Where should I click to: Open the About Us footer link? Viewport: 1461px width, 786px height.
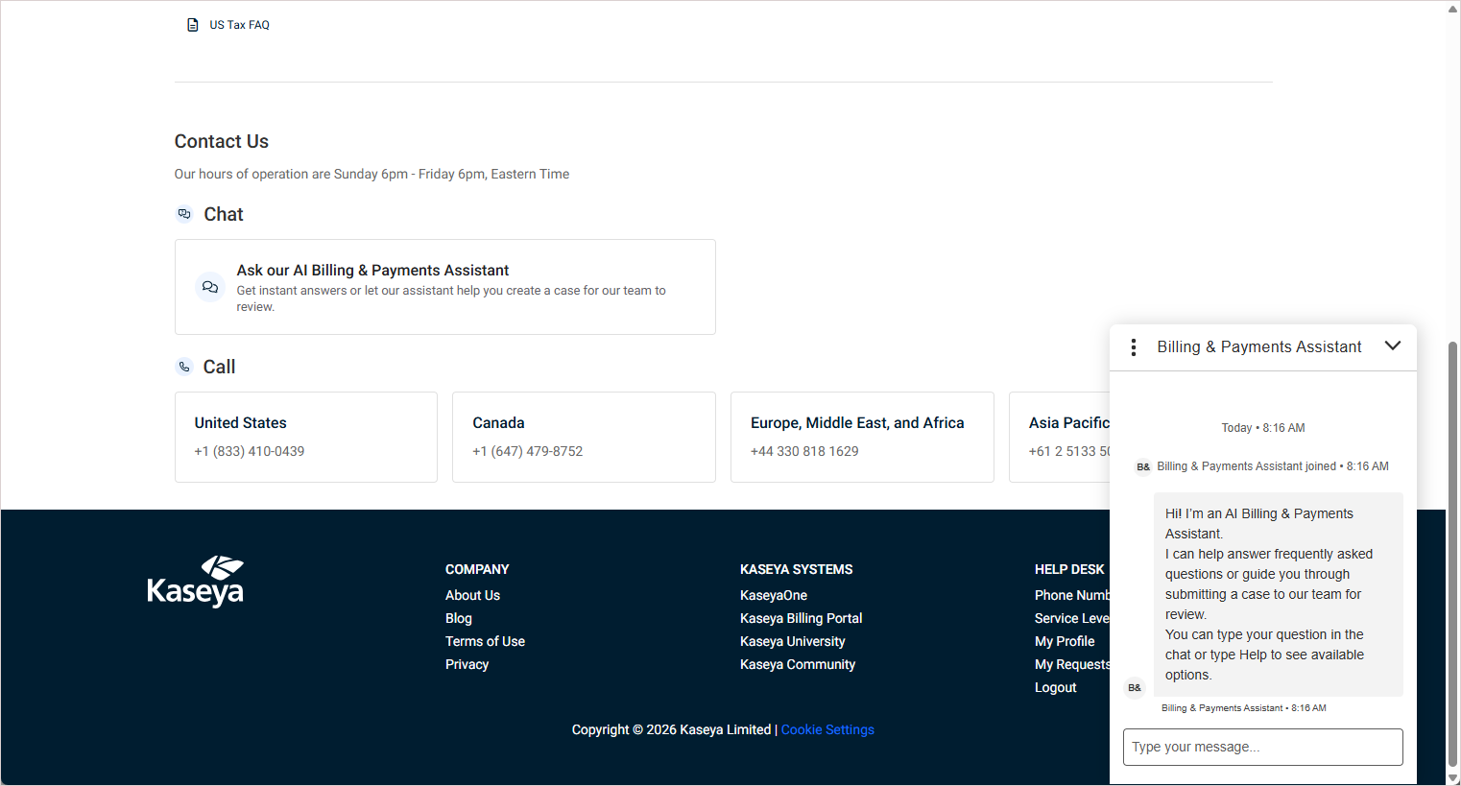click(472, 595)
